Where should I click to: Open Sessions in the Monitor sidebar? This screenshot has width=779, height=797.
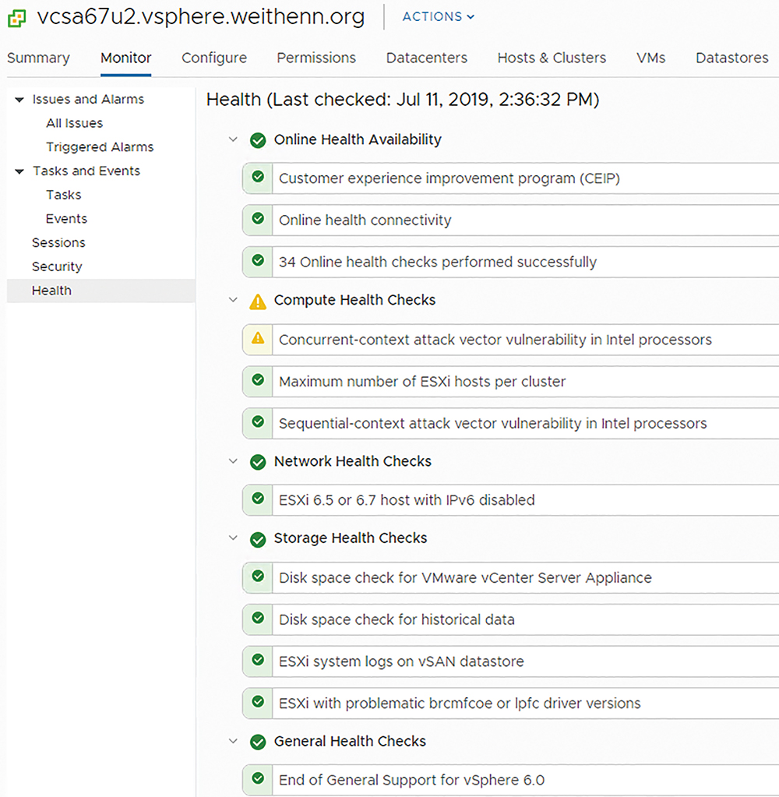pos(58,242)
